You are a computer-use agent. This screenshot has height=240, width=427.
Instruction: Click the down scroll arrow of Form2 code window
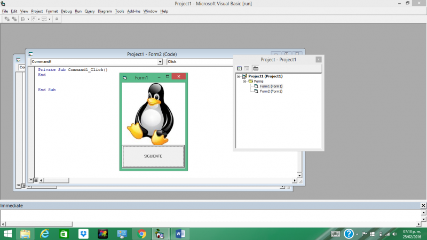click(299, 175)
